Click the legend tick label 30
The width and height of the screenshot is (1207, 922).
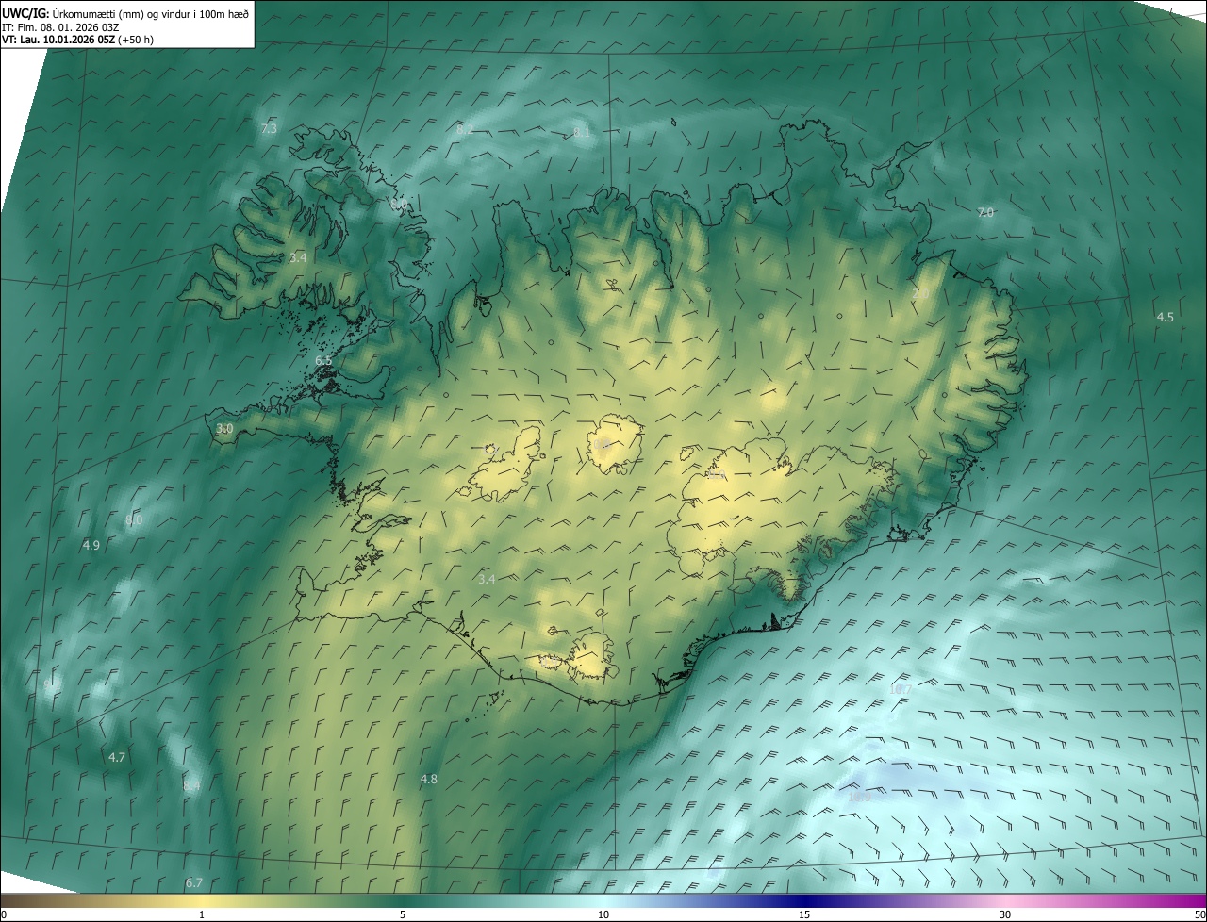1005,914
